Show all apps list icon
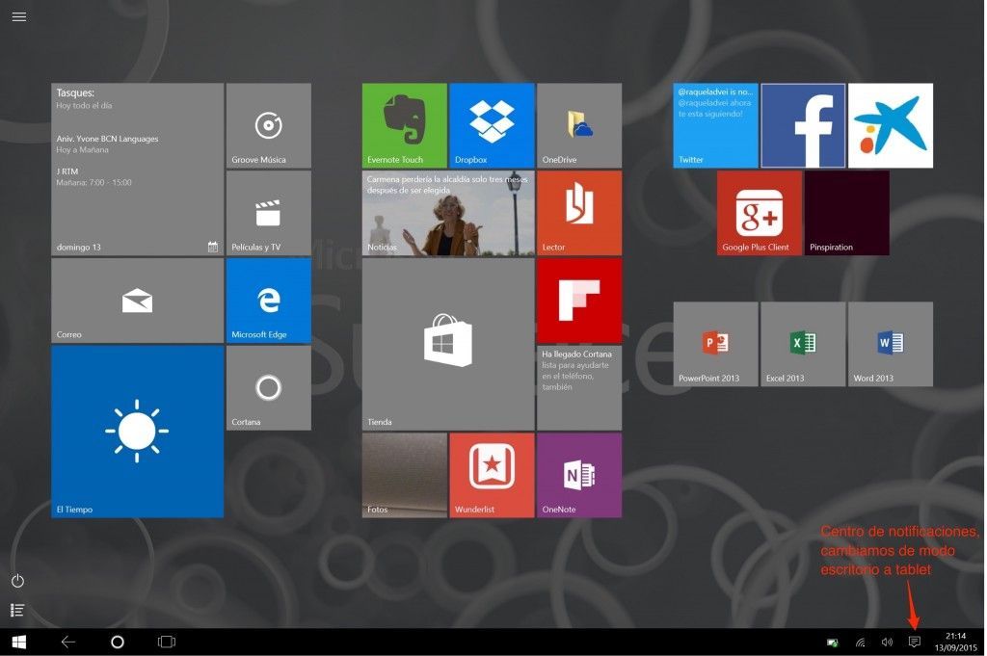The height and width of the screenshot is (656, 987). tap(17, 610)
